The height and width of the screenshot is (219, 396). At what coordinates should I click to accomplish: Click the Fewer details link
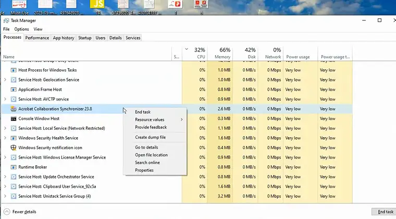(24, 212)
